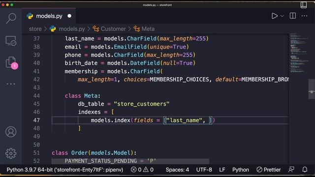Open the editor More Actions menu
Screen dimensions: 315x177
point(304,16)
